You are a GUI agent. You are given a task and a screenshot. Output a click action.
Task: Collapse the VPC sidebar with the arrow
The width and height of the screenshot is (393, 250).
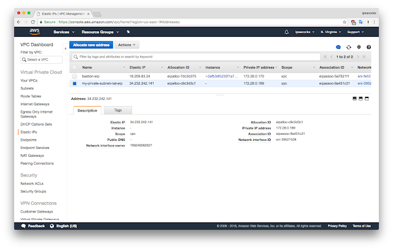point(65,49)
